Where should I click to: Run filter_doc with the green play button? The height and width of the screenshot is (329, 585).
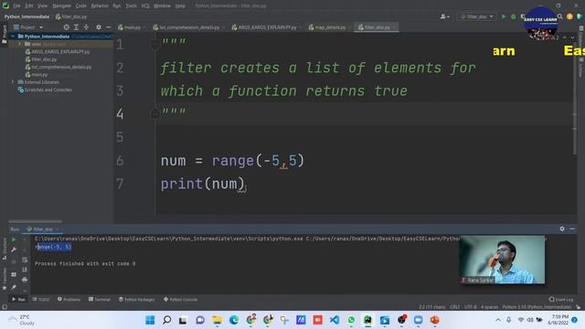click(x=504, y=16)
